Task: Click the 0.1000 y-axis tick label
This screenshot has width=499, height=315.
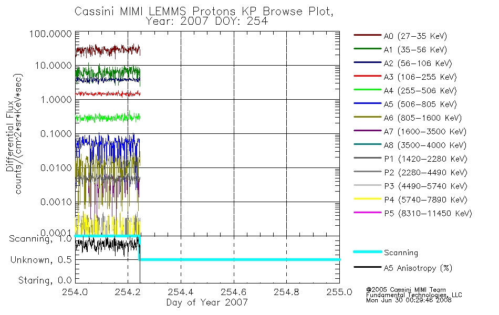Action: click(56, 134)
